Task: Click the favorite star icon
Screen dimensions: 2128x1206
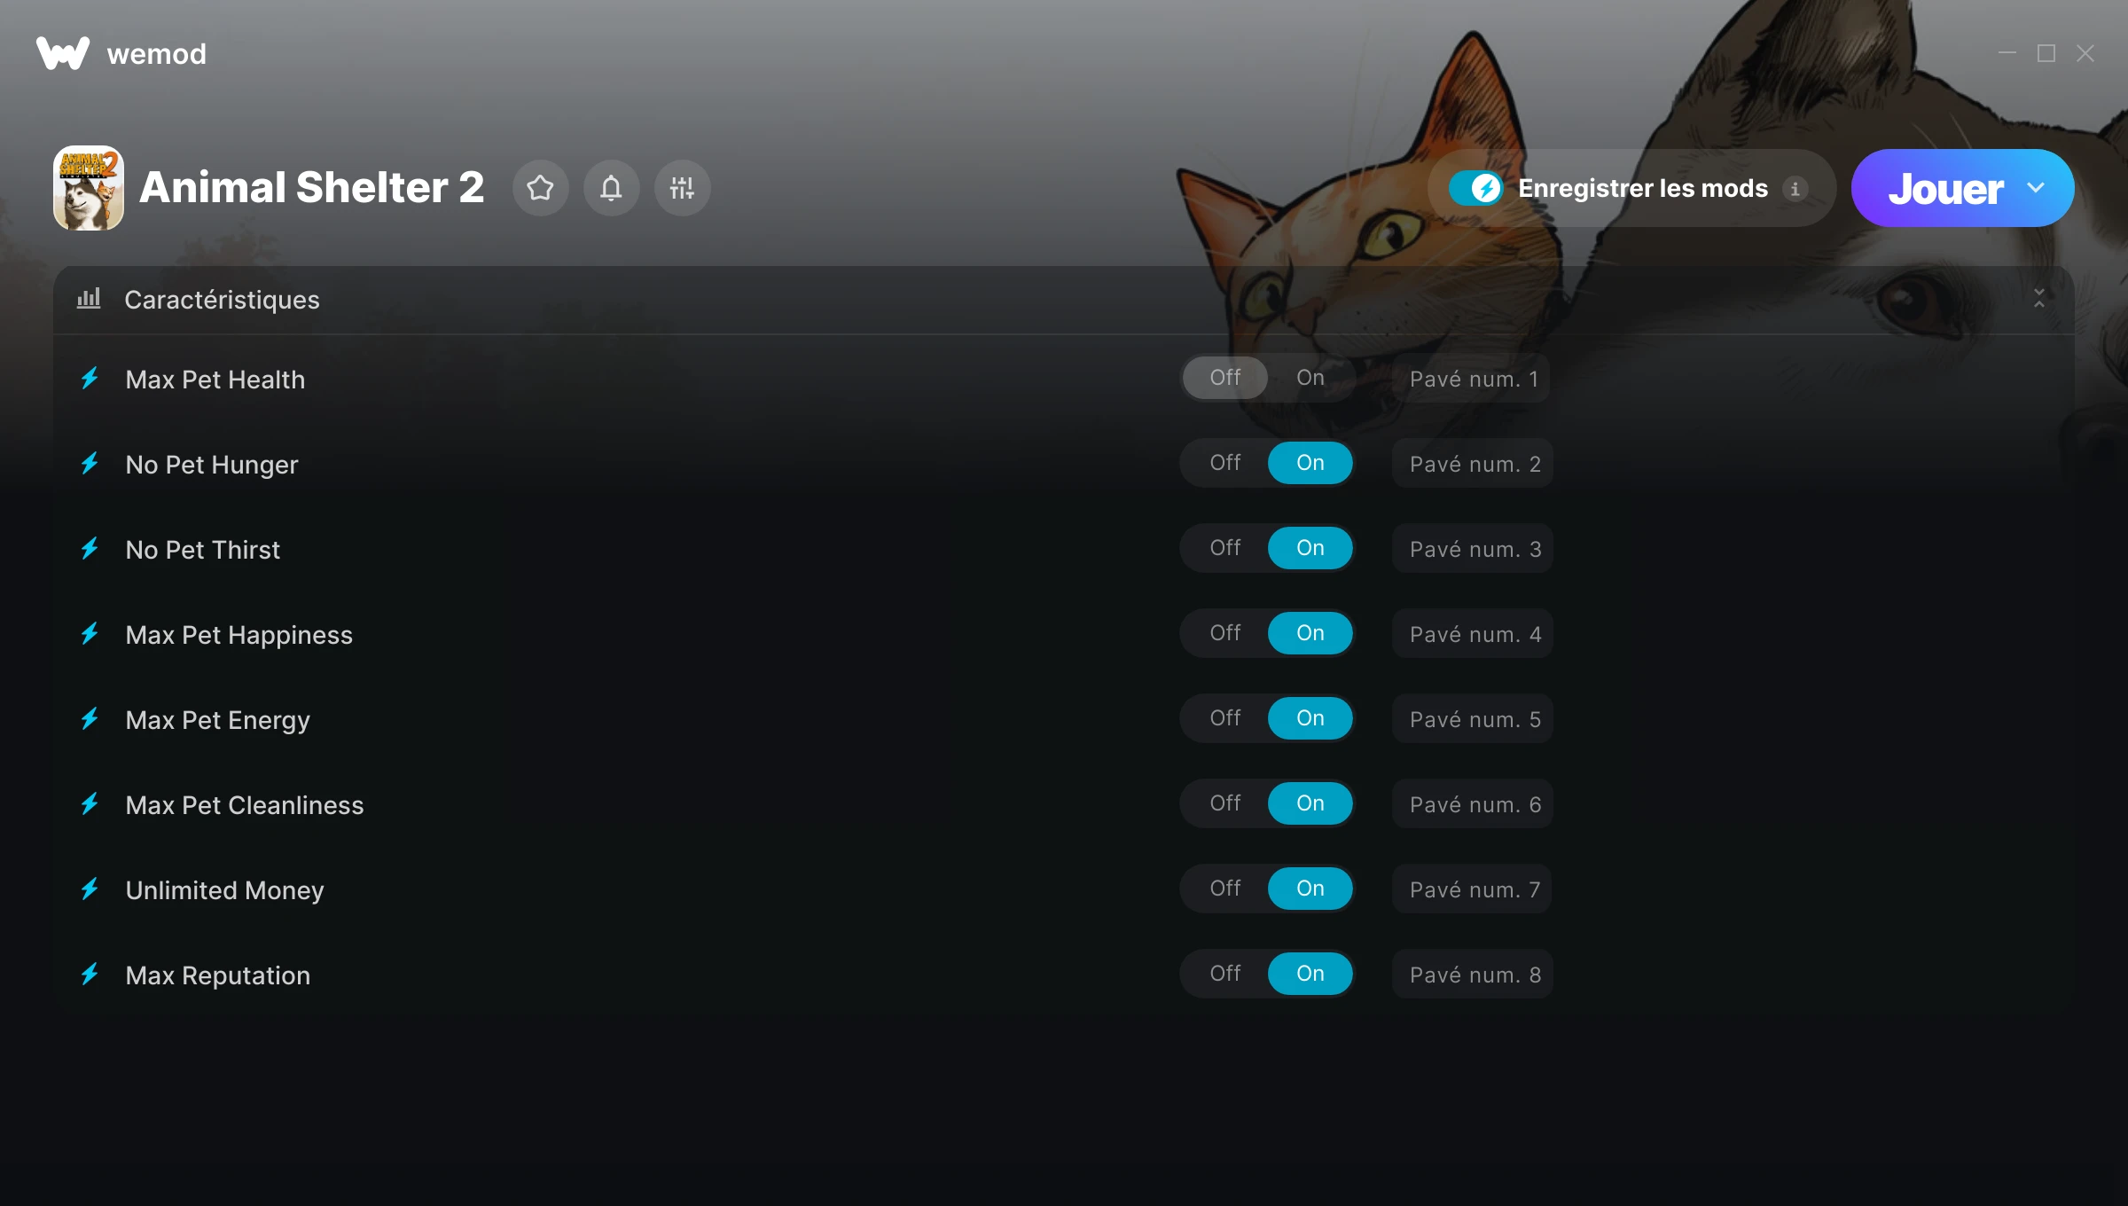Action: pos(540,188)
